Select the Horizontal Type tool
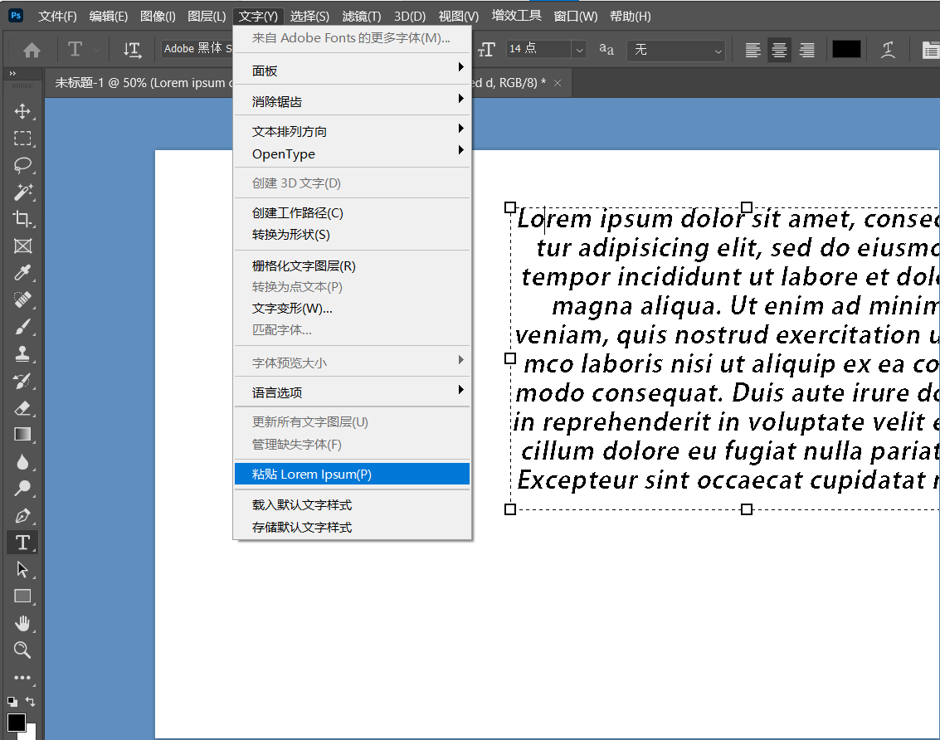The image size is (940, 740). click(22, 542)
